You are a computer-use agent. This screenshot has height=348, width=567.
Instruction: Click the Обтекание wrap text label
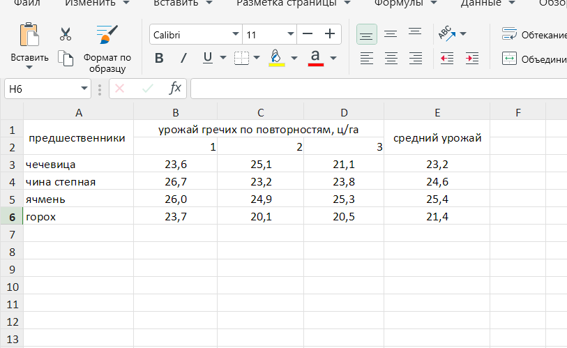pyautogui.click(x=544, y=35)
